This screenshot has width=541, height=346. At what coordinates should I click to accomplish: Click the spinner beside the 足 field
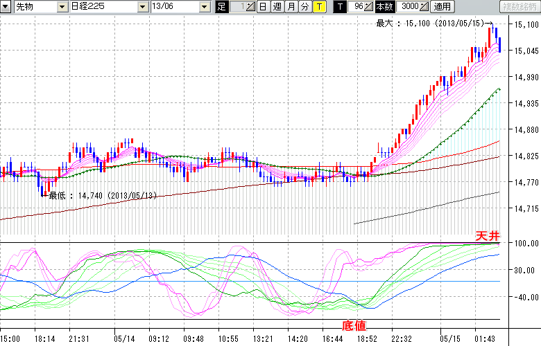tap(250, 6)
